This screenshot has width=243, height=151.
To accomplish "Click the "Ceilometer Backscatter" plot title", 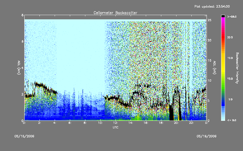I will tap(115, 13).
